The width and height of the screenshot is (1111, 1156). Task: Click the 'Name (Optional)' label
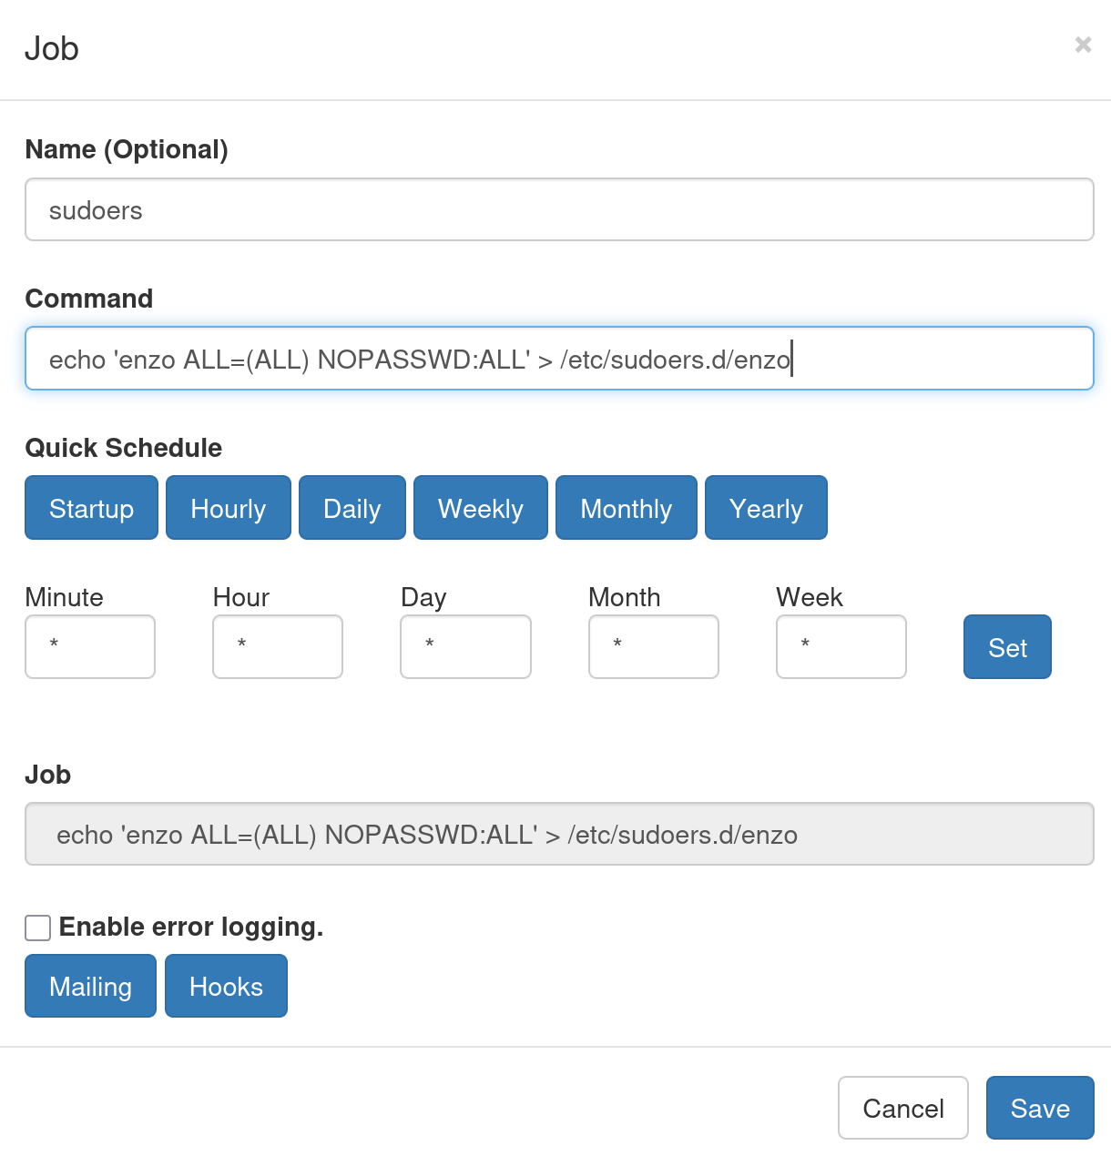(127, 149)
